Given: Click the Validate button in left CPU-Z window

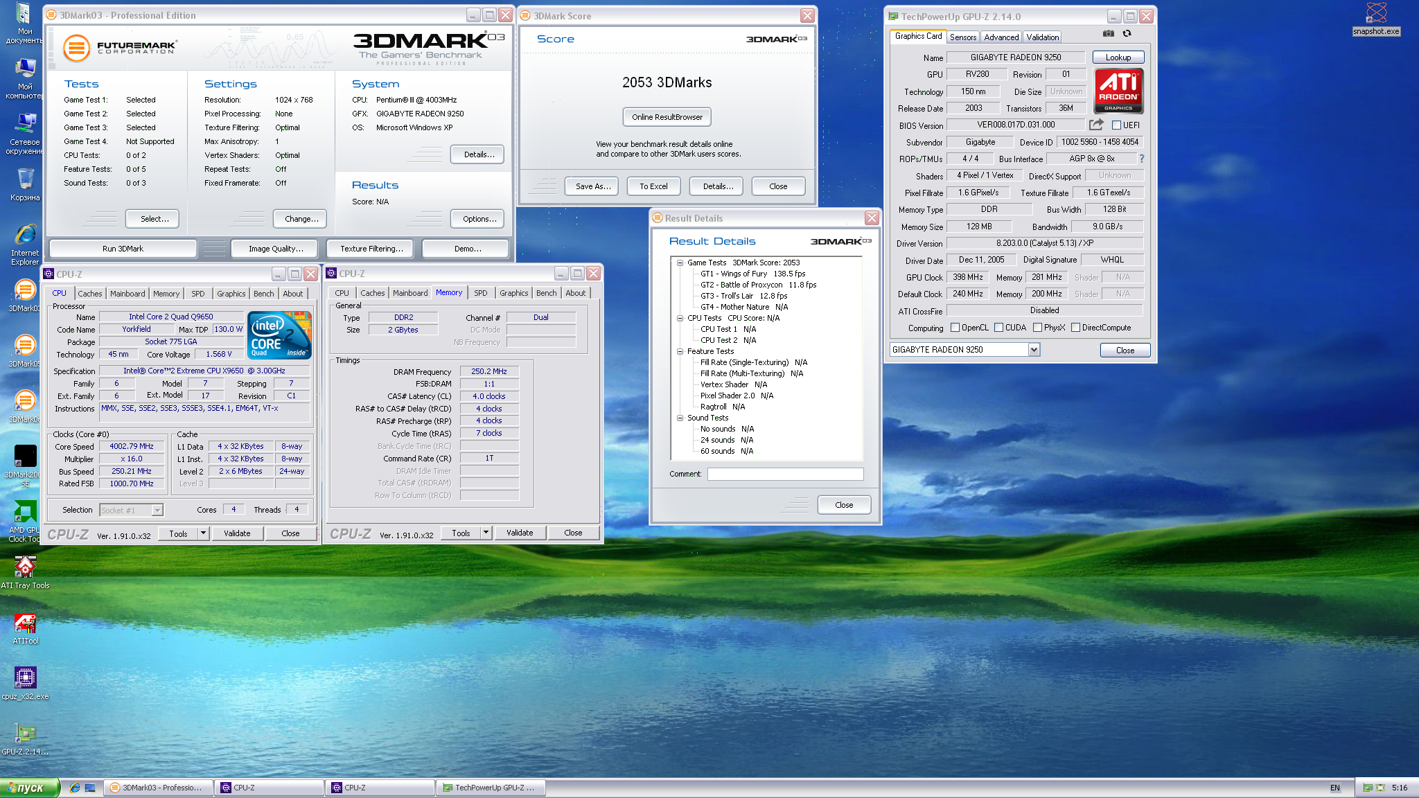Looking at the screenshot, I should coord(237,533).
